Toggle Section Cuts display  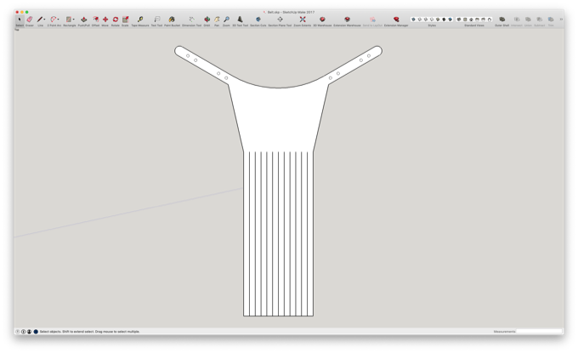pyautogui.click(x=258, y=20)
